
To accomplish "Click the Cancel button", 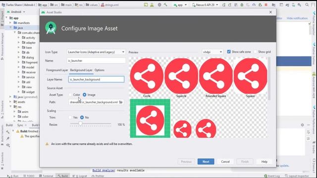I will [225, 162].
